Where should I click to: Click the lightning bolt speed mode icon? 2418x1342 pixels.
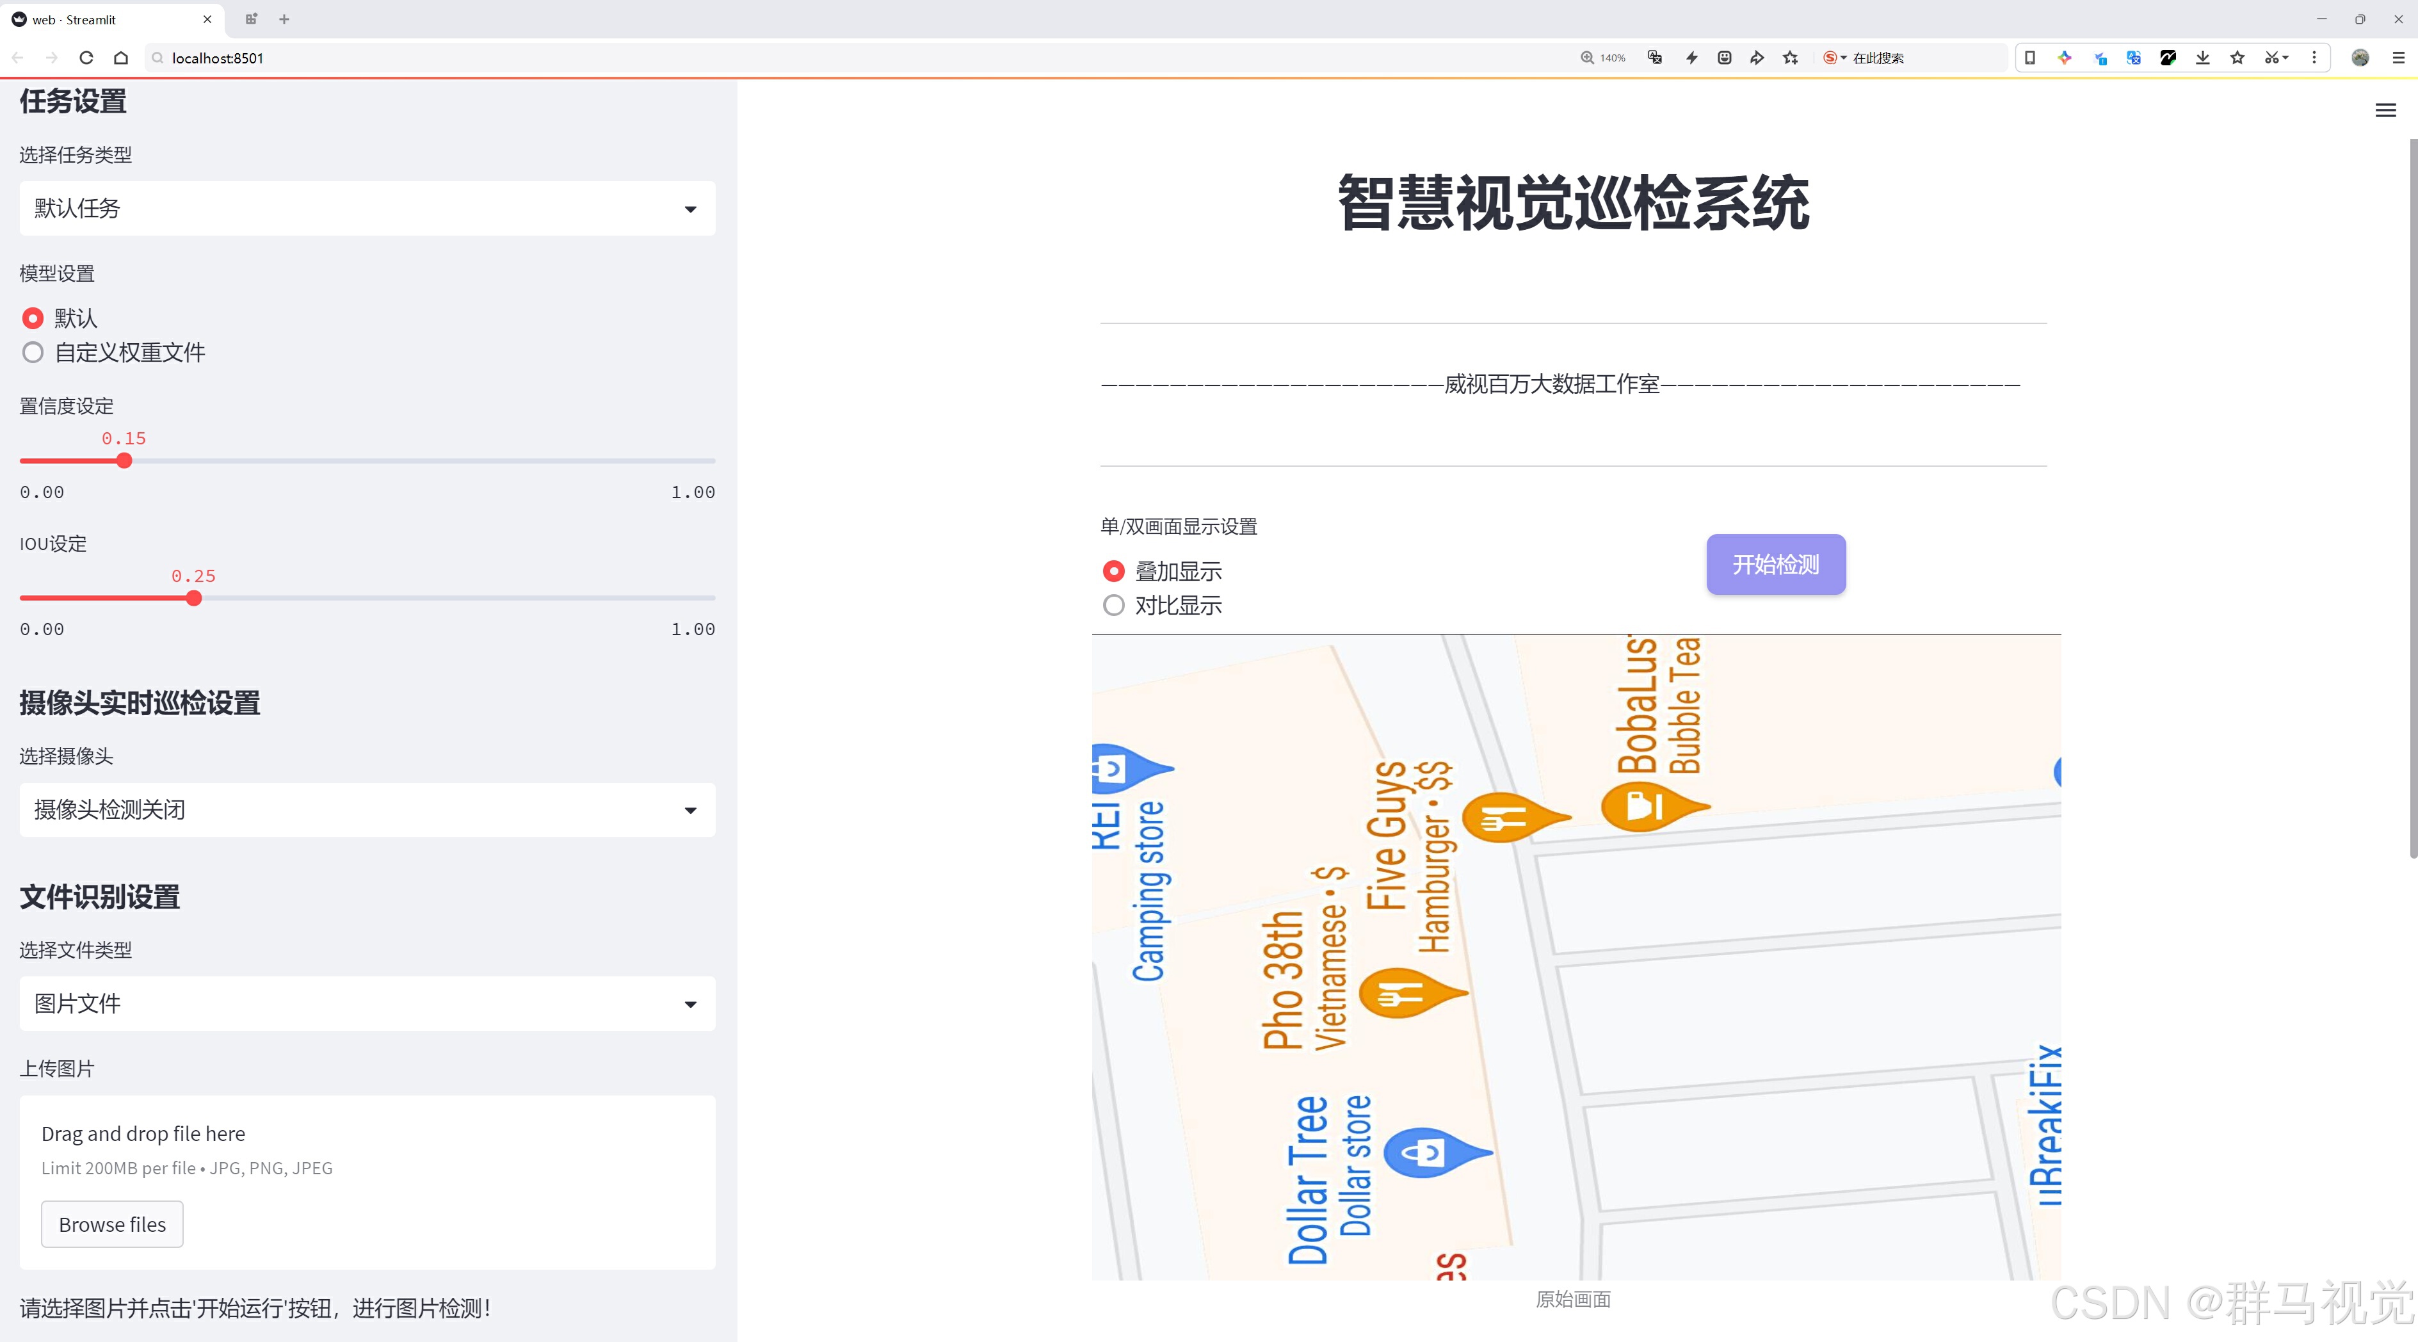coord(1691,58)
